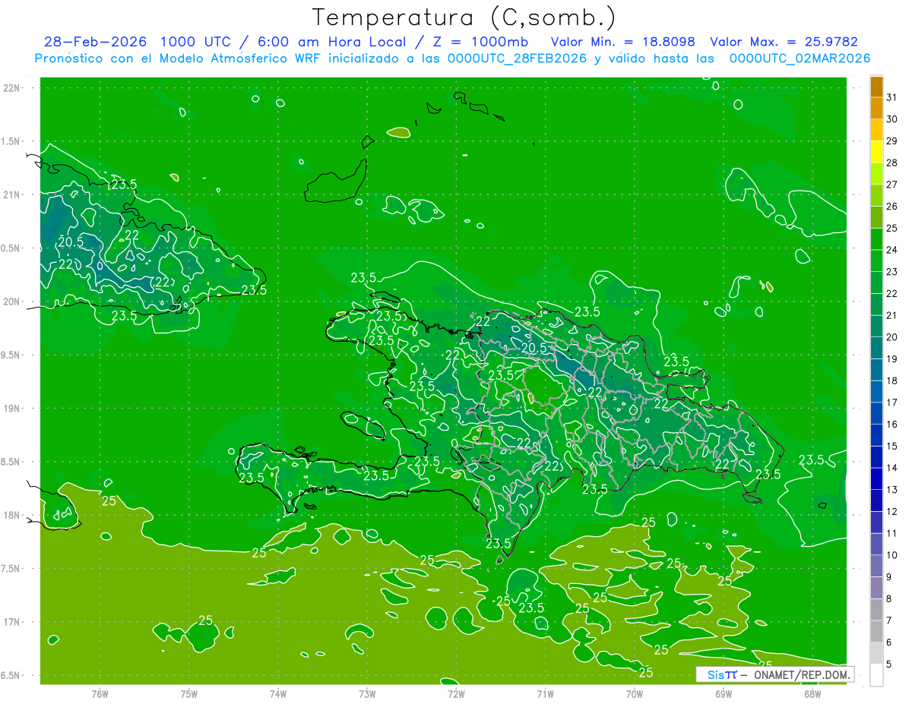Screen dimensions: 912x704
Task: Click the 72W longitude axis label
Action: tap(456, 693)
